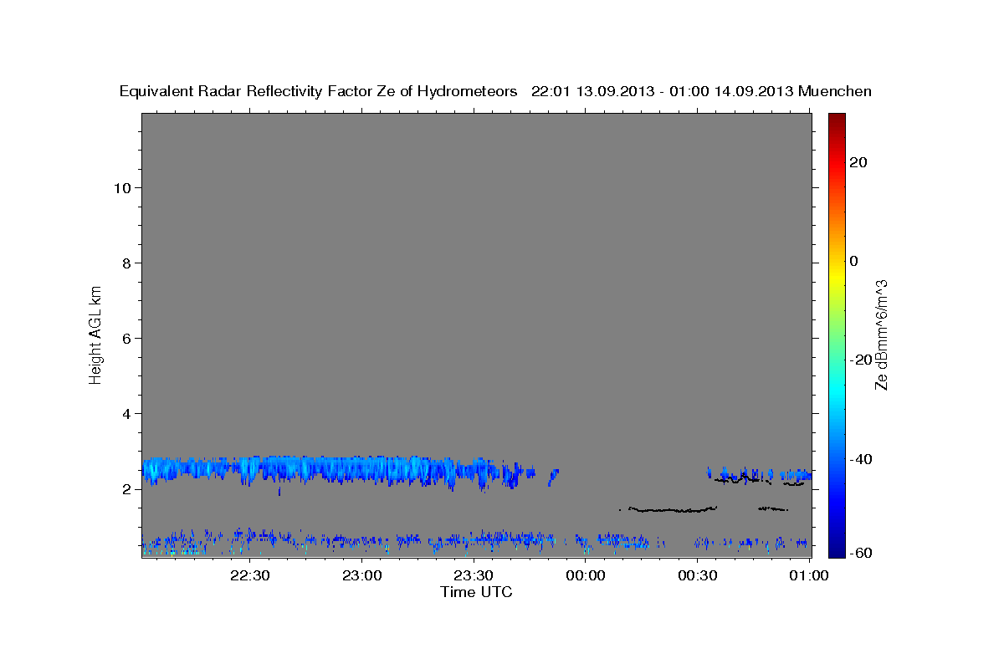This screenshot has width=1004, height=669.
Task: Click the plot title 'Equivalent Radar Reflectivity Factor Ze of Hydrometeors'
Action: tap(319, 91)
